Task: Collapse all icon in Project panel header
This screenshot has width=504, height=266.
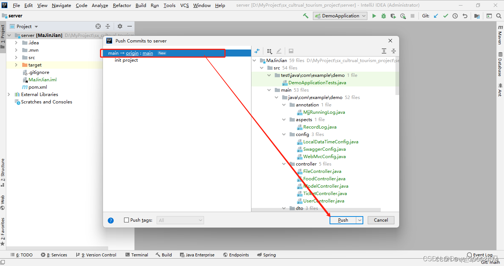Action: (108, 26)
